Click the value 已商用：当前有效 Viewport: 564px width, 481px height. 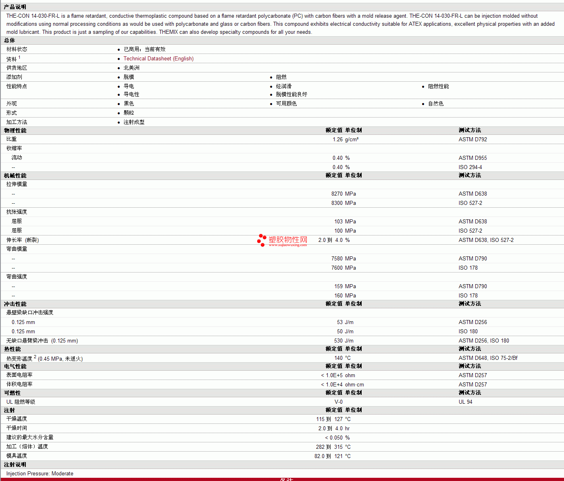point(144,50)
